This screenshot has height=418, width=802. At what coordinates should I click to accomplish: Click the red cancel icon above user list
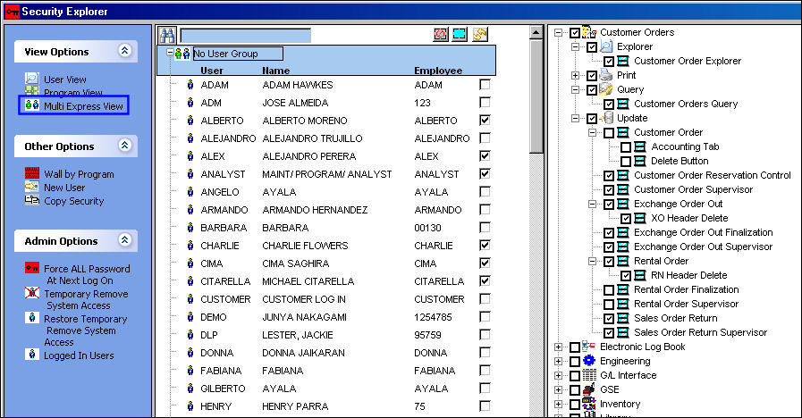pyautogui.click(x=441, y=34)
